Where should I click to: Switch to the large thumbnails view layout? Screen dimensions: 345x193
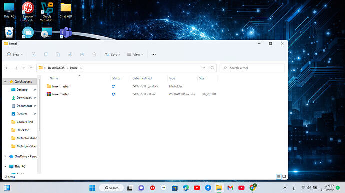(284, 177)
